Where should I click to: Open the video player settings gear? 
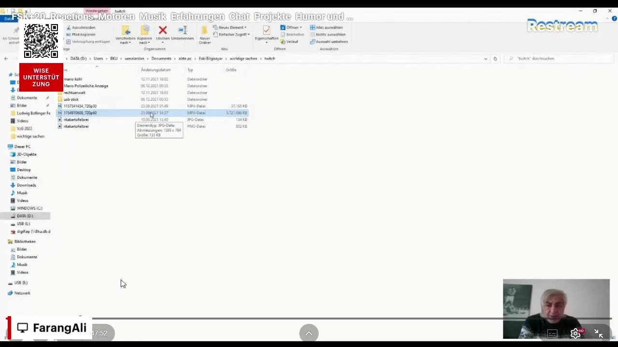click(x=576, y=333)
